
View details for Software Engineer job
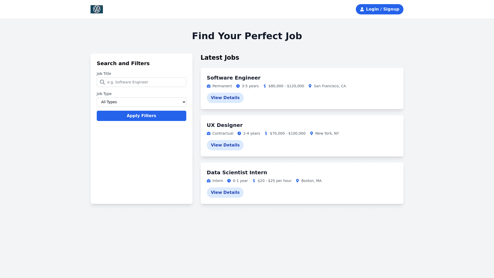pos(225,98)
